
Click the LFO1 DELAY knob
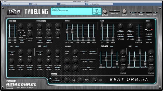pos(30,52)
